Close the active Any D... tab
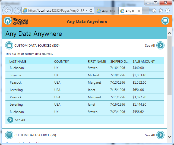 coord(139,11)
